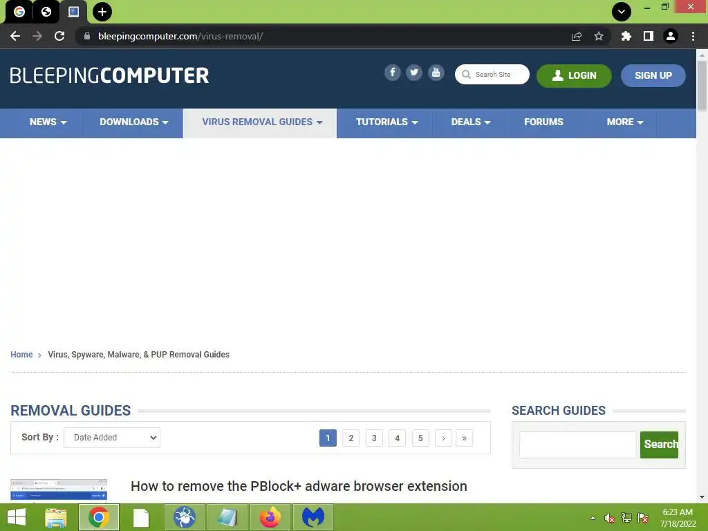Image resolution: width=708 pixels, height=531 pixels.
Task: Click the SIGN UP button
Action: [653, 75]
